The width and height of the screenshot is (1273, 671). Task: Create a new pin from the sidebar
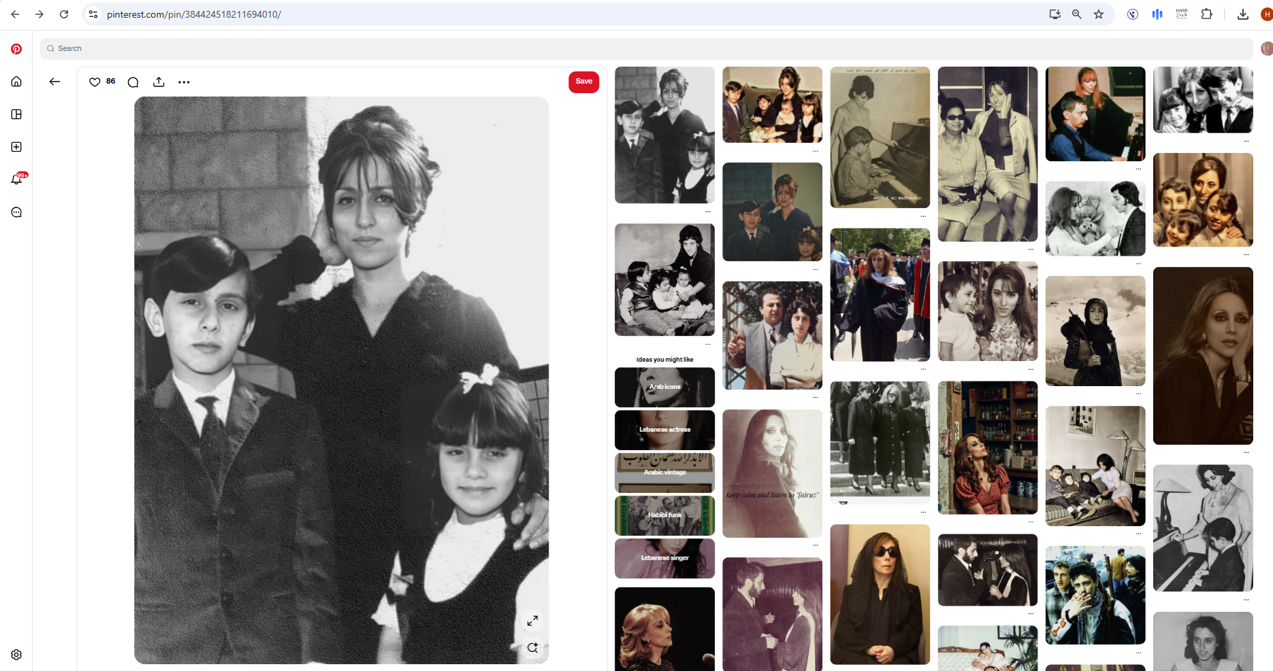click(16, 147)
